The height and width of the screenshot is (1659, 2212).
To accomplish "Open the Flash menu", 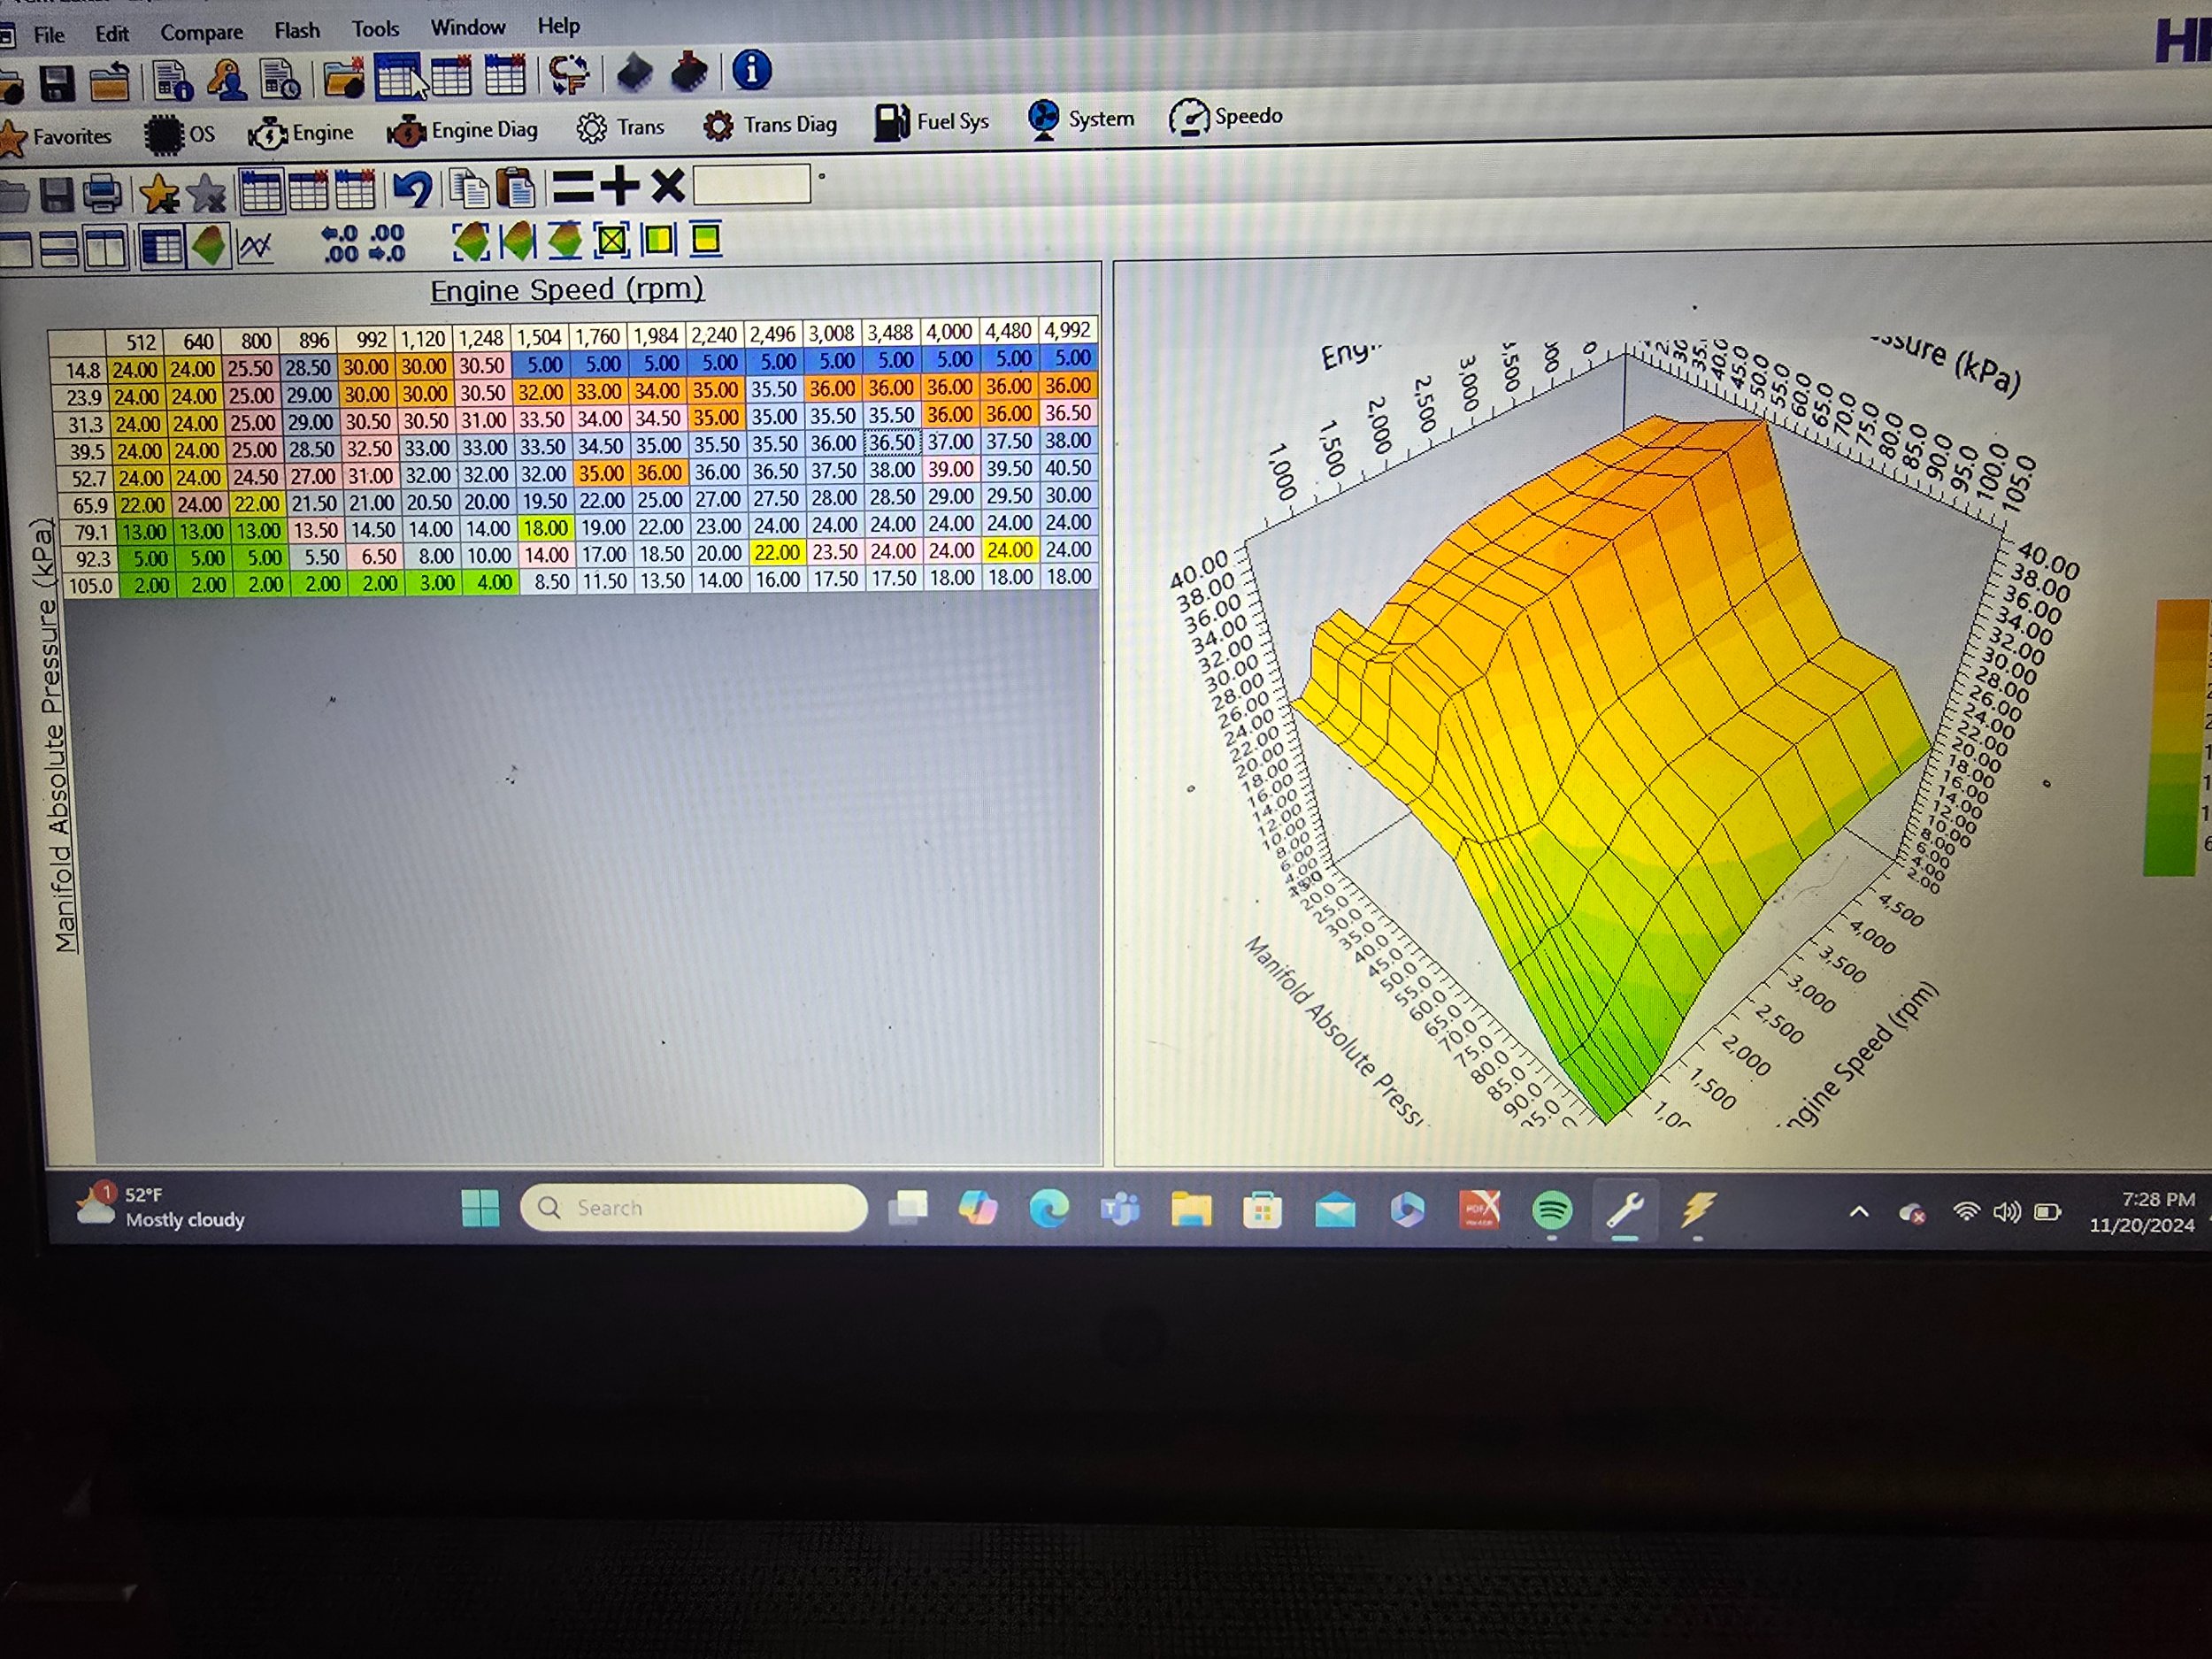I will click(x=297, y=30).
